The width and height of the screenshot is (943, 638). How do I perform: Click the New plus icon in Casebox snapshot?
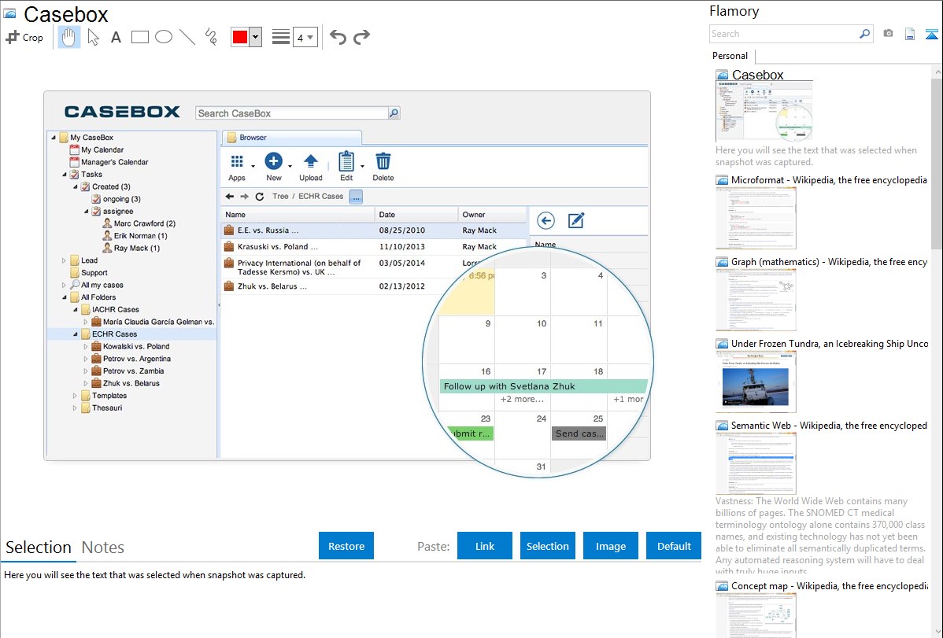(x=274, y=161)
